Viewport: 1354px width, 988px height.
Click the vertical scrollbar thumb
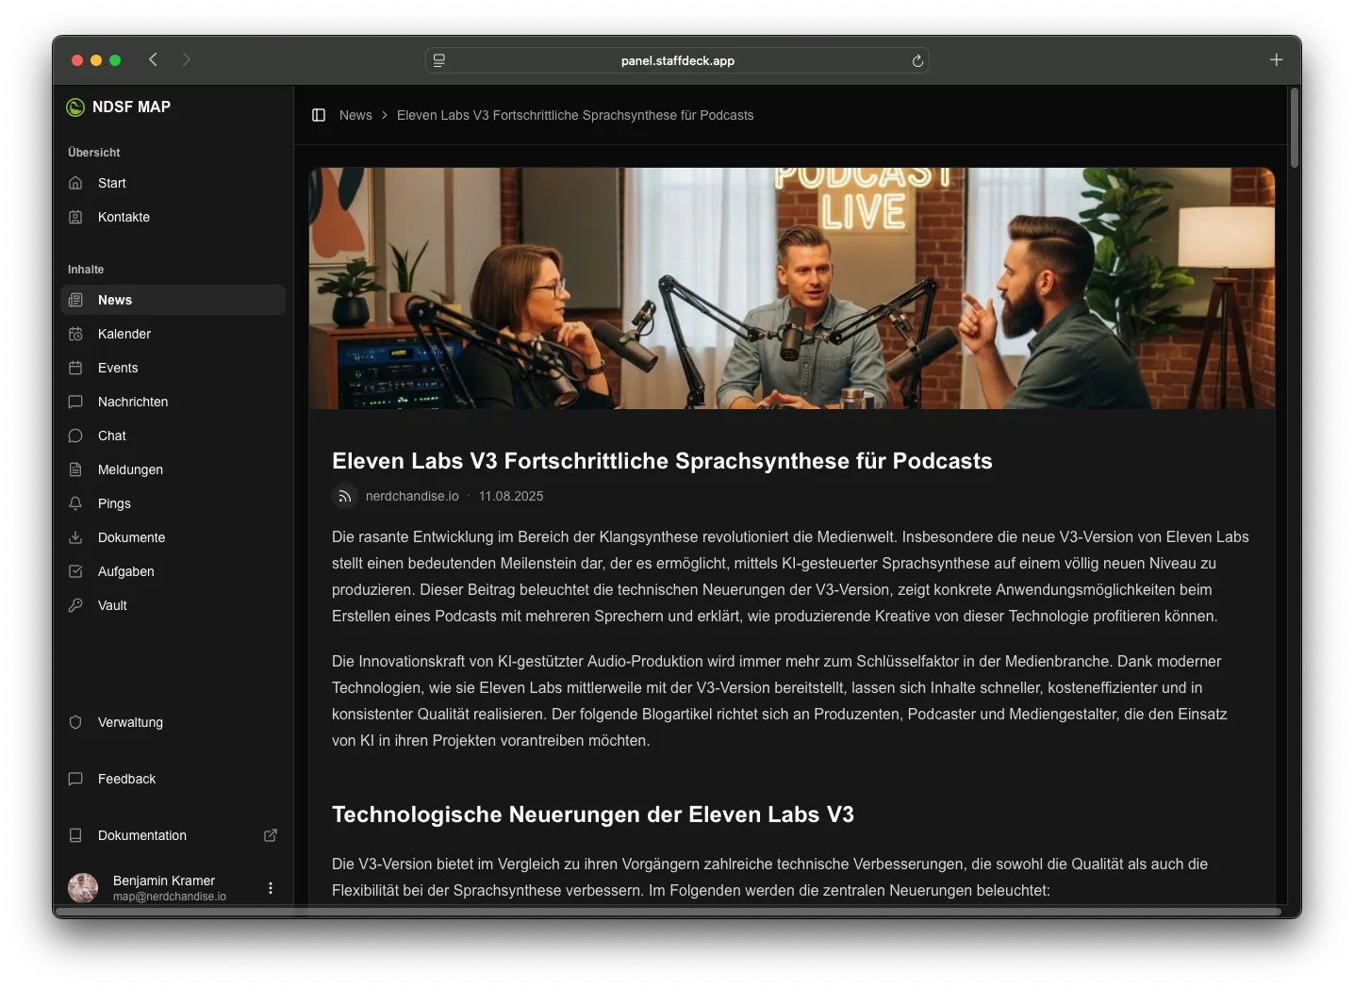[x=1295, y=127]
